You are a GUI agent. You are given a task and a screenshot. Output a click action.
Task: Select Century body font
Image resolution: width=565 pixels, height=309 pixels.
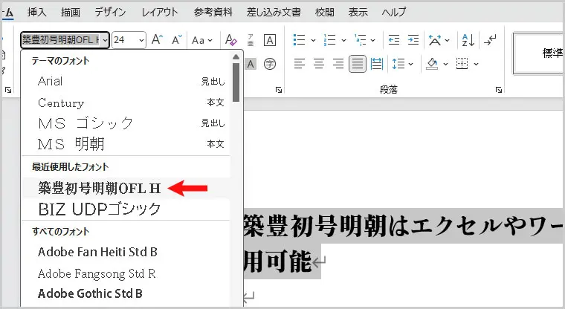(126, 103)
